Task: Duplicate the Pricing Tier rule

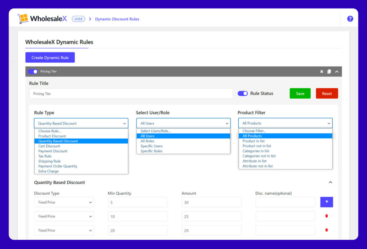Action: tap(329, 72)
